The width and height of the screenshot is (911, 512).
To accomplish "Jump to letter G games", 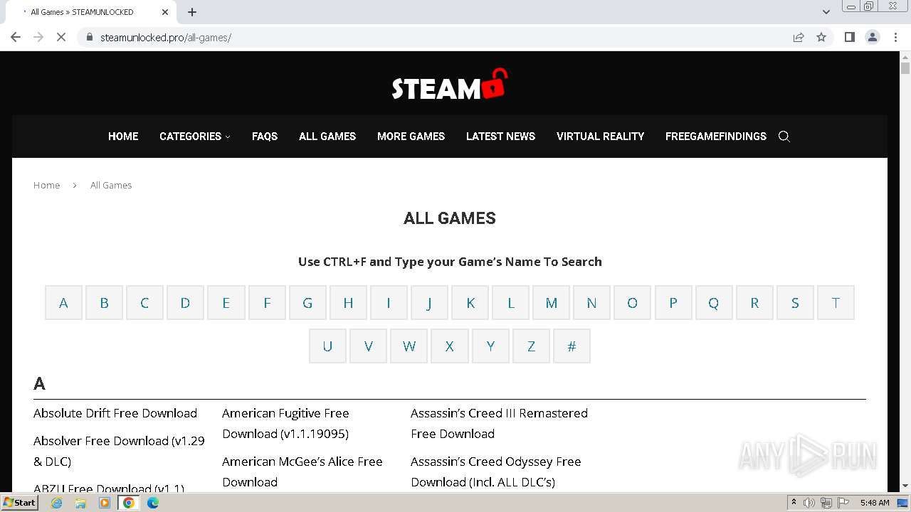I will click(307, 303).
